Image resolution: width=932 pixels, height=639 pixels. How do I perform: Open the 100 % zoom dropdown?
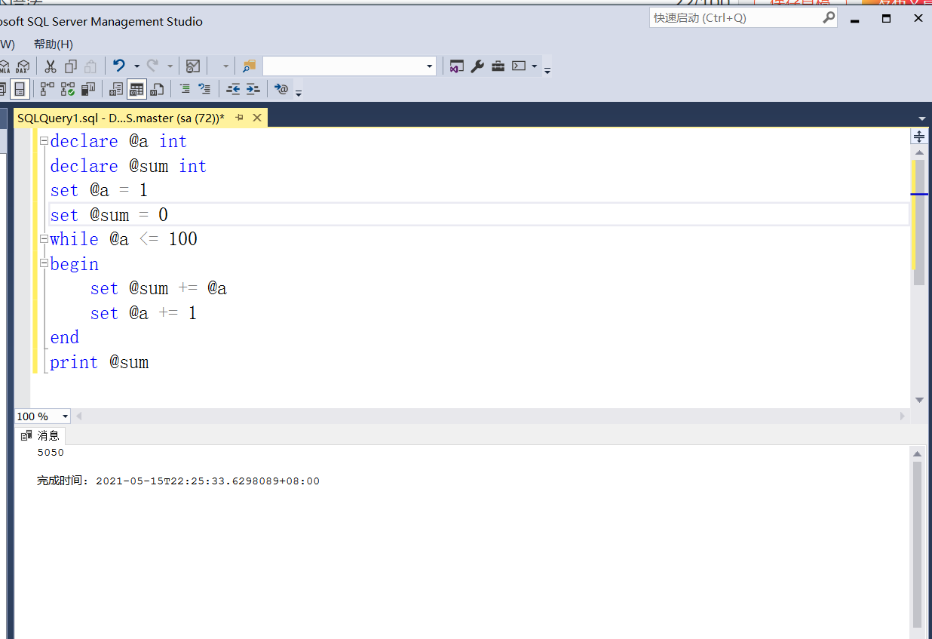65,416
